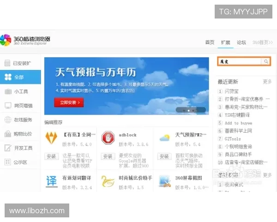This screenshot has height=222, width=277.
Task: Click the 最近更新 heading text
Action: [x=228, y=81]
